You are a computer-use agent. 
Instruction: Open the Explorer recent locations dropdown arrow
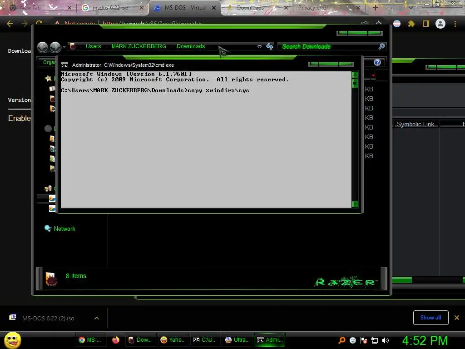[64, 47]
